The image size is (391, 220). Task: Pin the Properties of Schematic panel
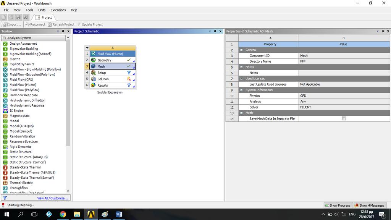[383, 31]
